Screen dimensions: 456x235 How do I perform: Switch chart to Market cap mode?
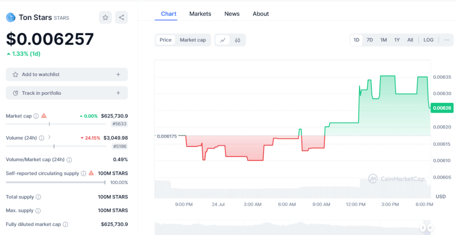pyautogui.click(x=192, y=40)
